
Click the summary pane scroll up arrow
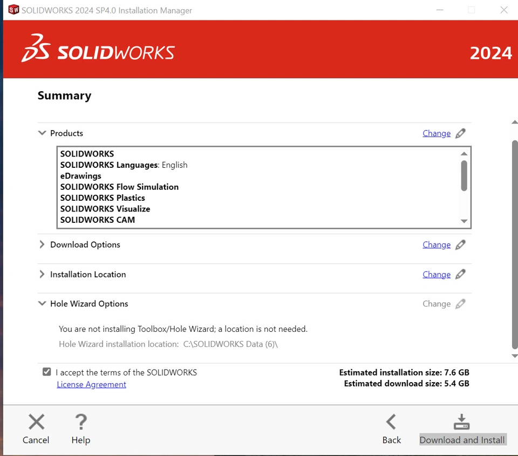[514, 122]
